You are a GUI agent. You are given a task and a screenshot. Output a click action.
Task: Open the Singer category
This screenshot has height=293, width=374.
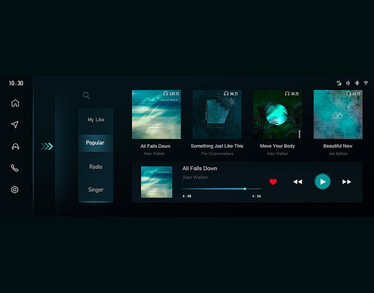(95, 189)
